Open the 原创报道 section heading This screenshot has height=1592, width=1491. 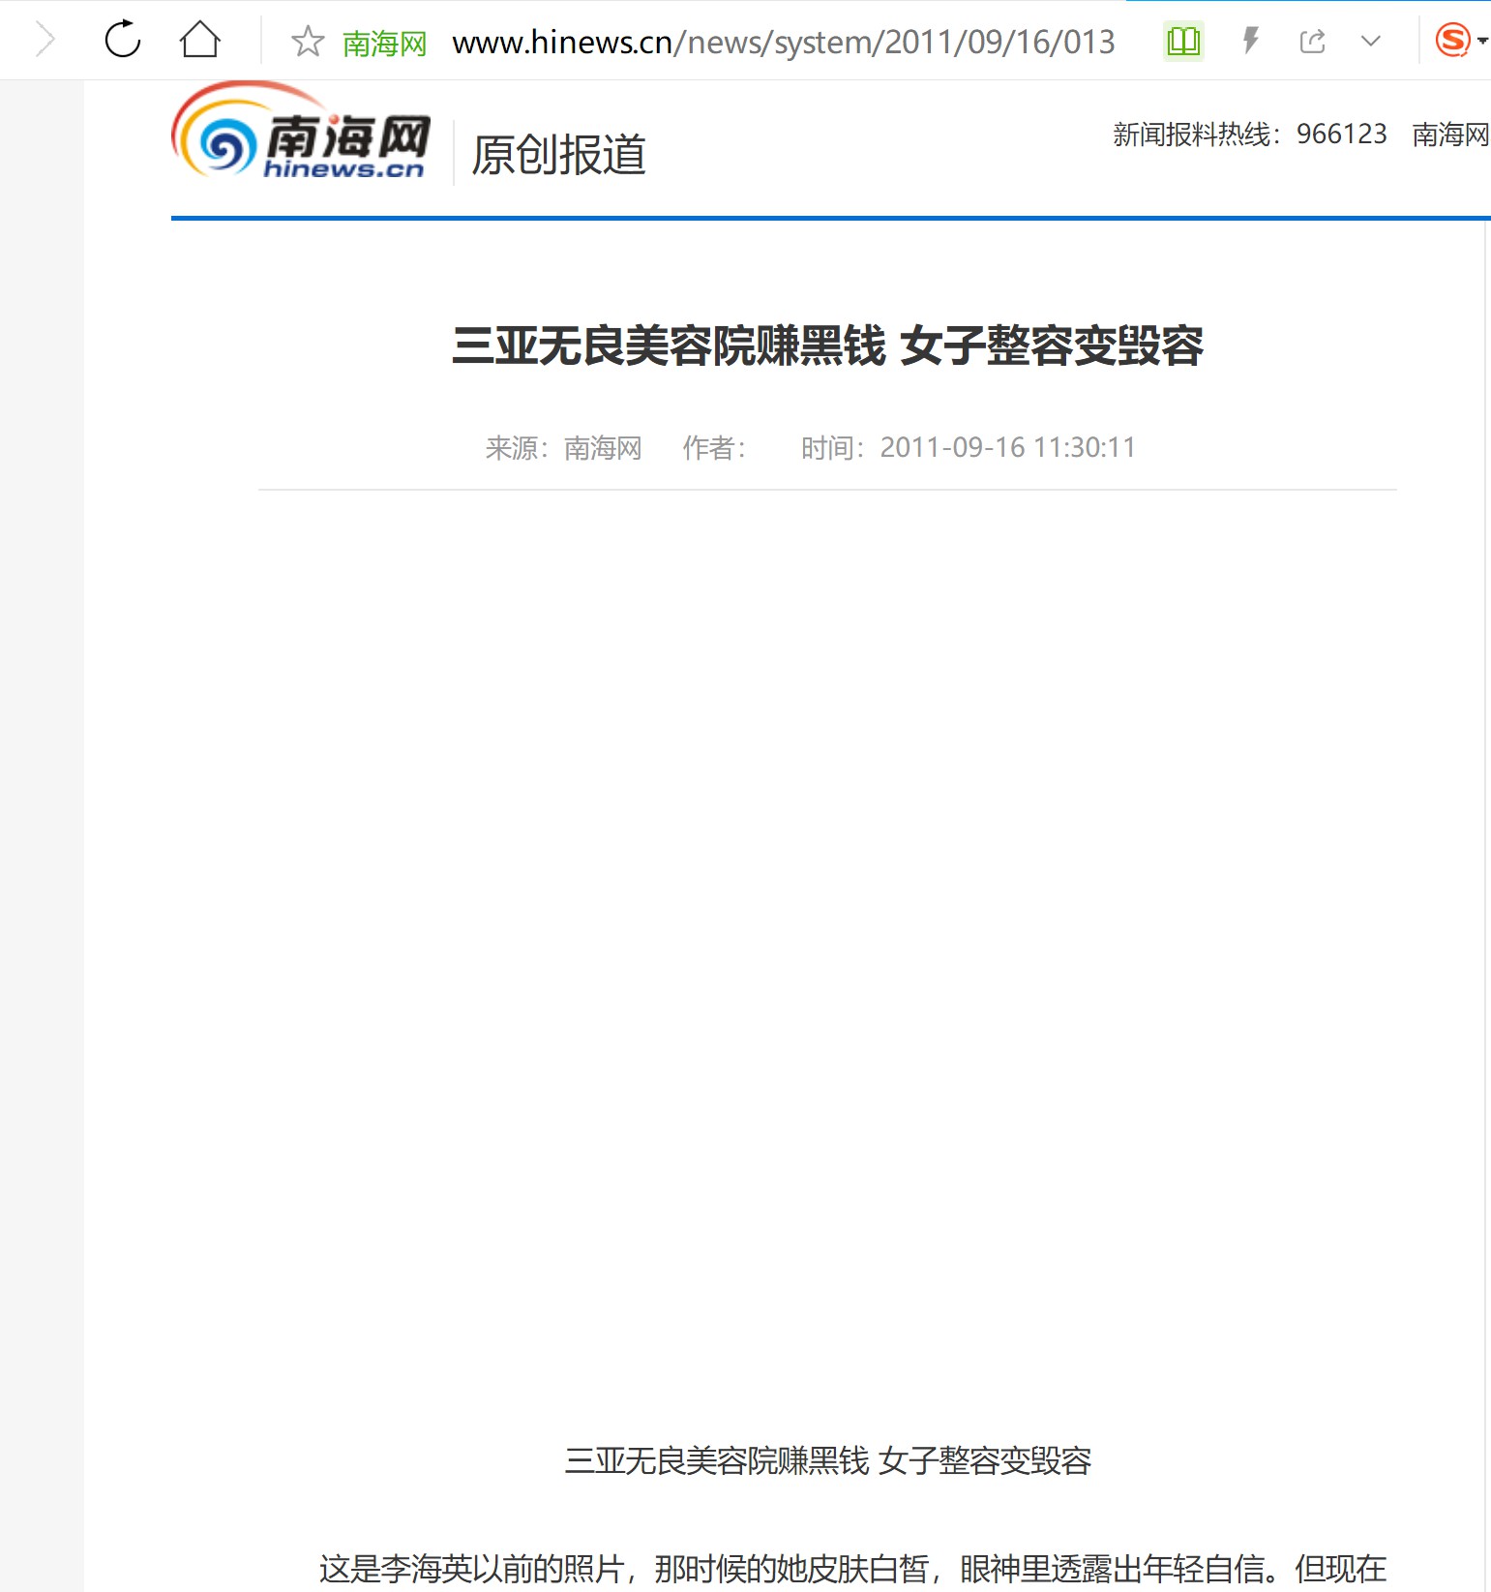tap(558, 155)
